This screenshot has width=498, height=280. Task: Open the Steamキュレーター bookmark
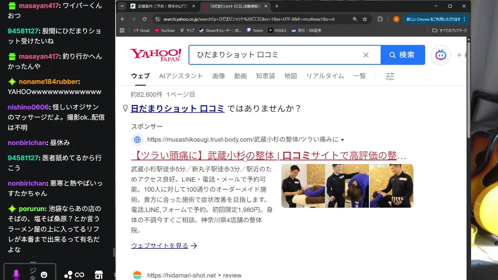tap(220, 30)
